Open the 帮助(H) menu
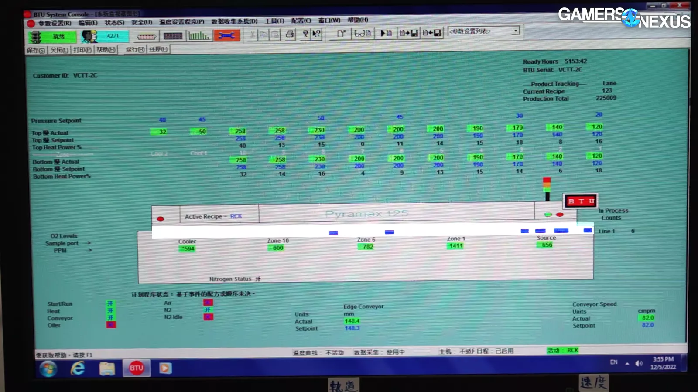698x392 pixels. [358, 20]
